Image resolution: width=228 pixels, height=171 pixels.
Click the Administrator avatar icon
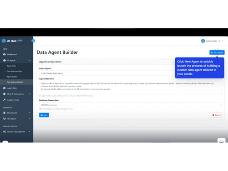203,41
